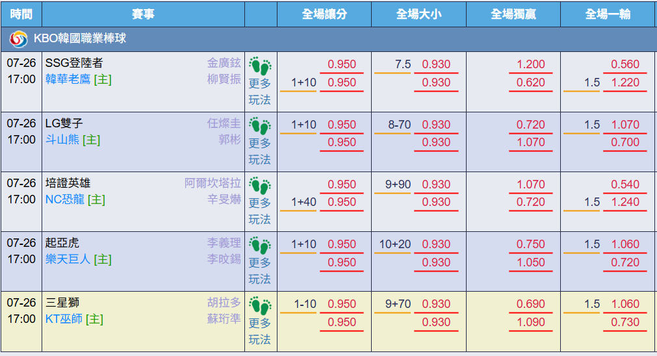Open 更多玩法 for 韓華老鷹 game

[260, 92]
